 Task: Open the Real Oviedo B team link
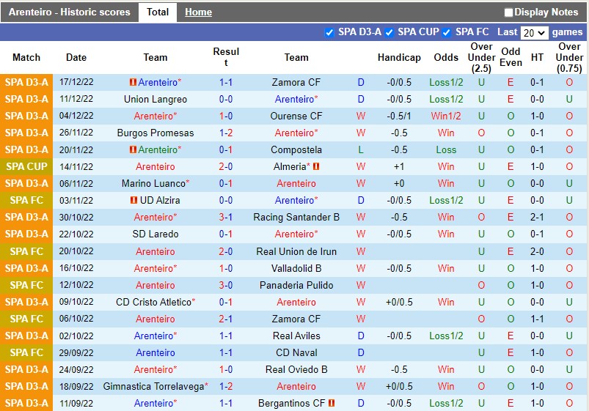[x=296, y=369]
